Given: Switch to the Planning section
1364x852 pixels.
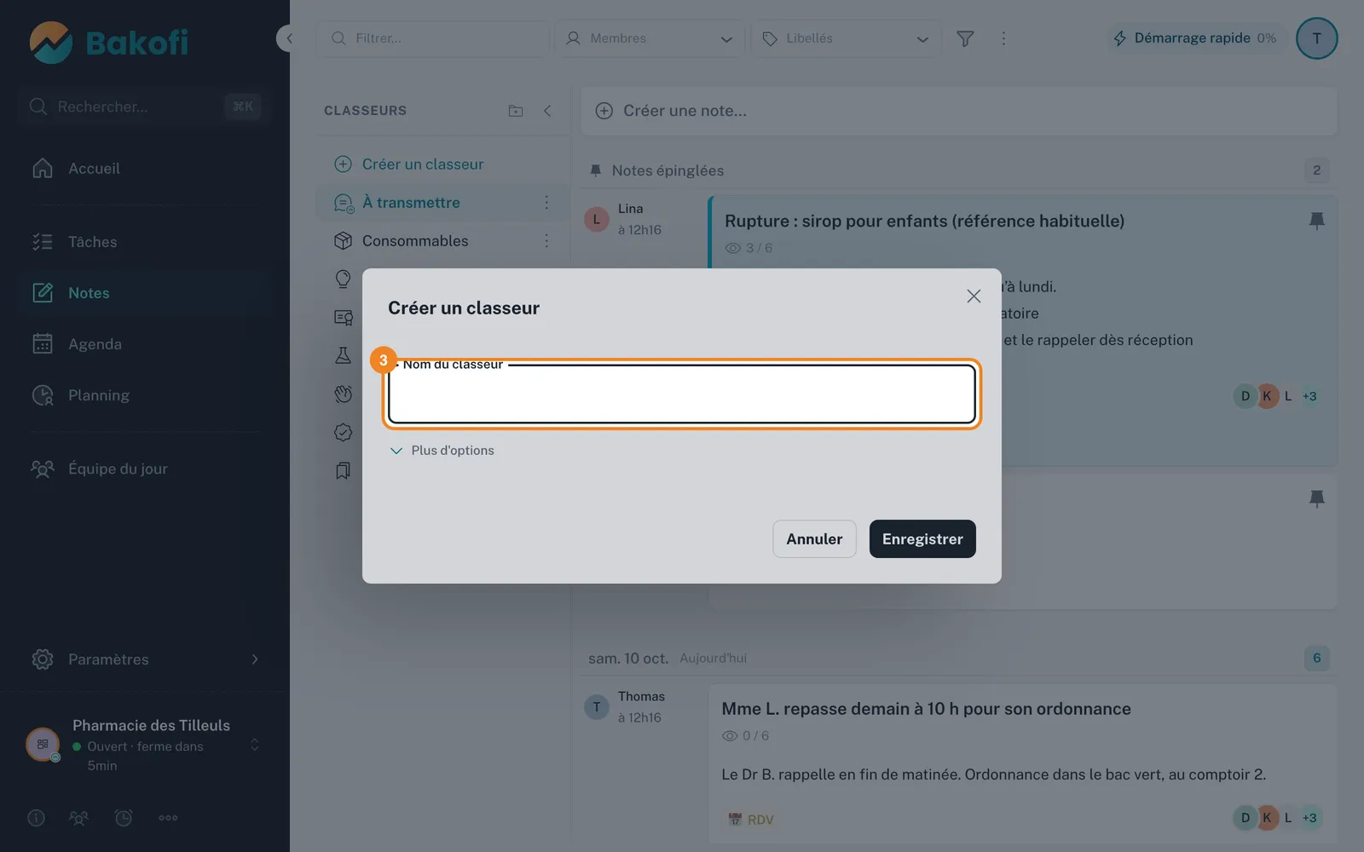Looking at the screenshot, I should tap(145, 395).
